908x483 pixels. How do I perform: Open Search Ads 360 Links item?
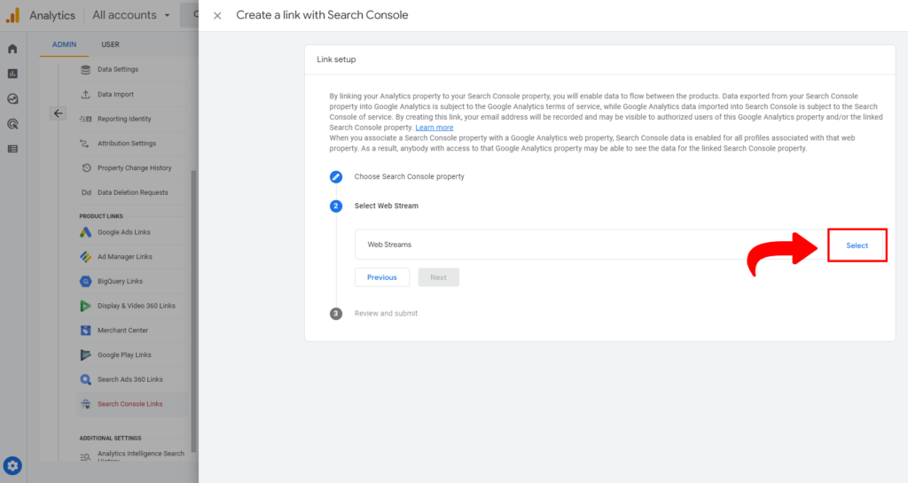[132, 379]
